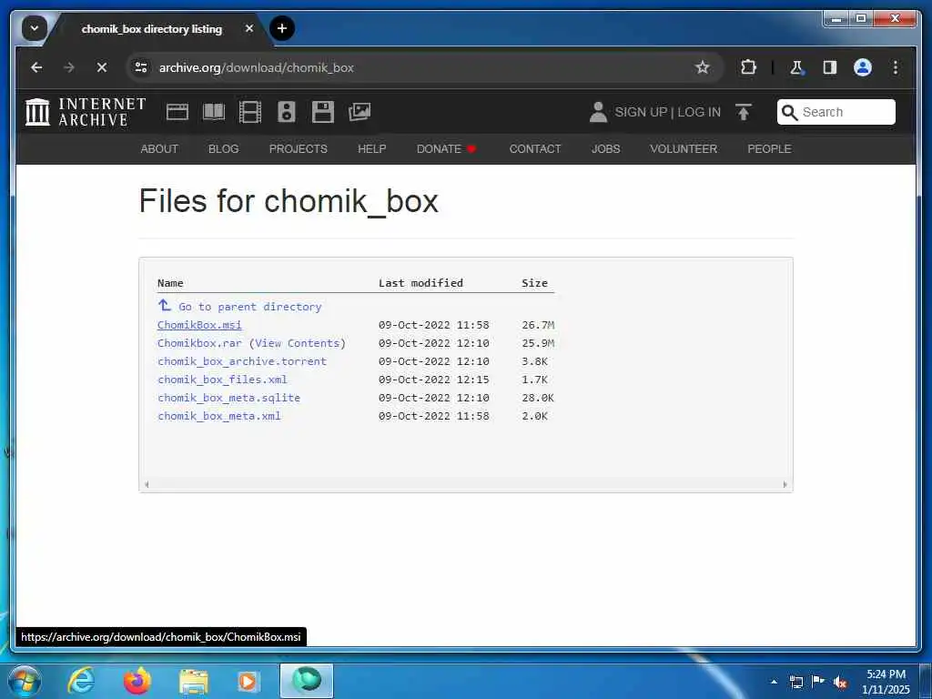Open the Chrome profile avatar
932x699 pixels.
click(863, 67)
